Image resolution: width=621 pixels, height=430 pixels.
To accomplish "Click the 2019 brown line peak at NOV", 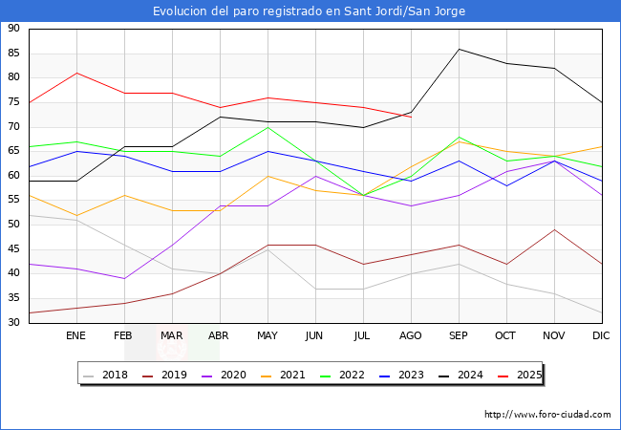I will point(554,229).
